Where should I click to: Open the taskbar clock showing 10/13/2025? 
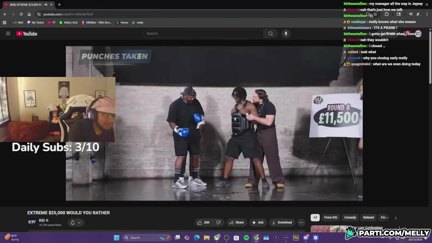click(415, 239)
